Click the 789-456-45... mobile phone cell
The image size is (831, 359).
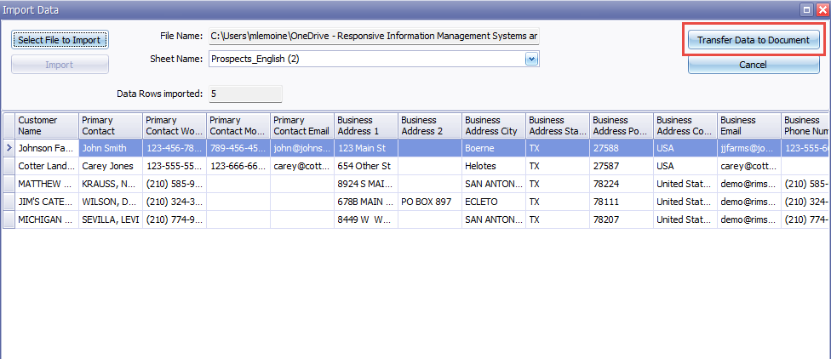tap(238, 148)
